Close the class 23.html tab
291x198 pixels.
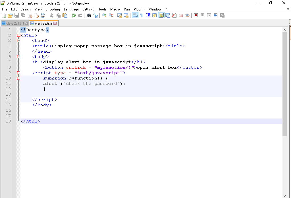[x=55, y=23]
